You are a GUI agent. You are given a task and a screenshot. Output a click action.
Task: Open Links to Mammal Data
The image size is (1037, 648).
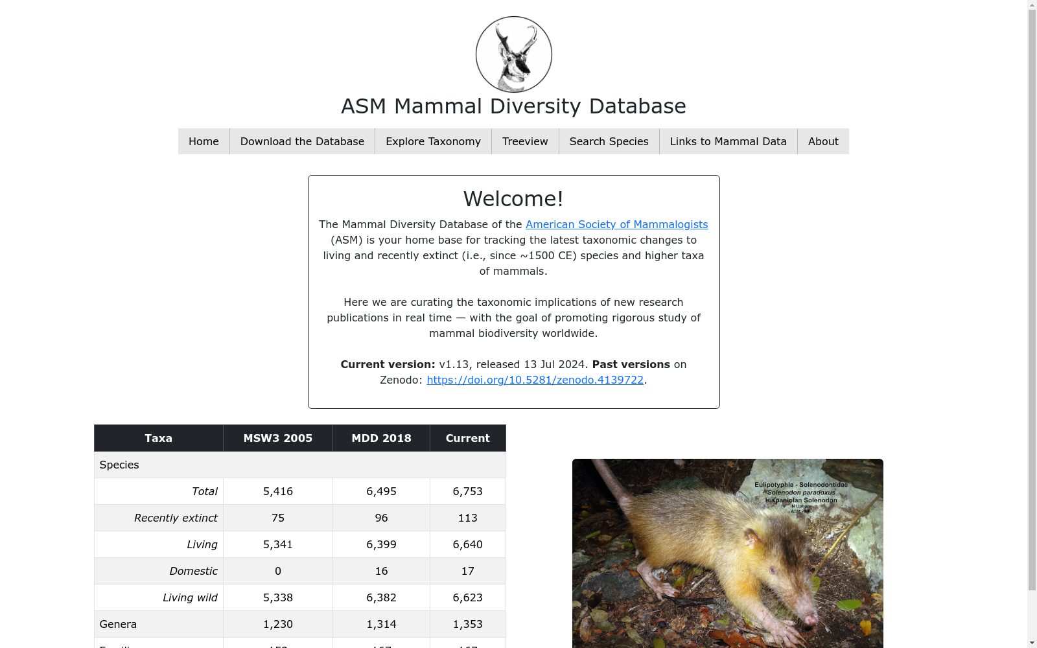click(728, 141)
